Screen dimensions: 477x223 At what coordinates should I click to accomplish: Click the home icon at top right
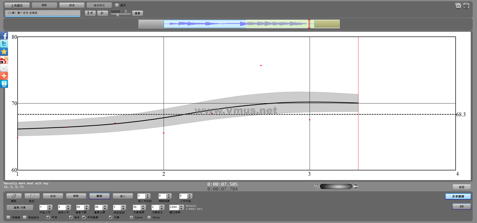[x=458, y=6]
